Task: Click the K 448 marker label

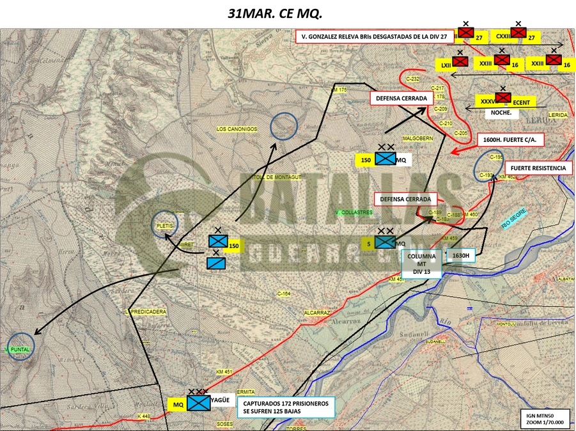Action: [x=144, y=416]
